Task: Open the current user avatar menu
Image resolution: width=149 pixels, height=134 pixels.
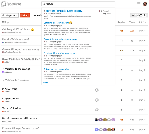Action: click(145, 4)
